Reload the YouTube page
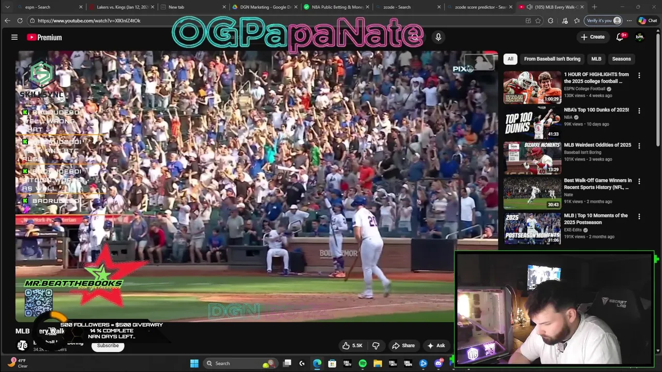The height and width of the screenshot is (372, 662). tap(20, 21)
